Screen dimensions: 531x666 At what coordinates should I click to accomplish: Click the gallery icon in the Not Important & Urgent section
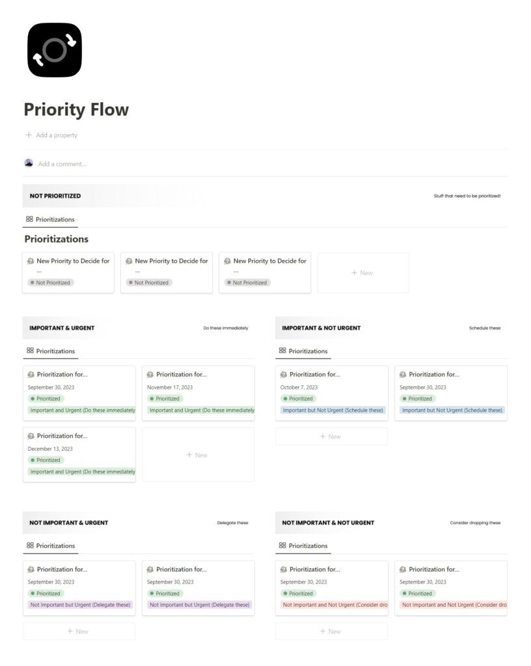[x=30, y=546]
